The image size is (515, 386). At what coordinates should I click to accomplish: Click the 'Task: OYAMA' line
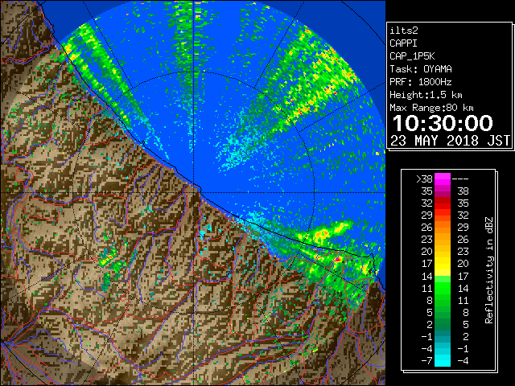pos(421,69)
